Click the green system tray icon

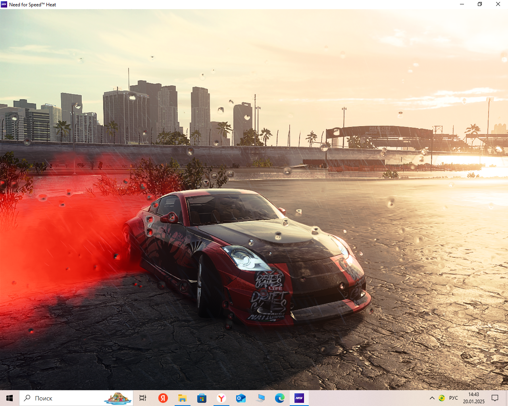coord(442,398)
